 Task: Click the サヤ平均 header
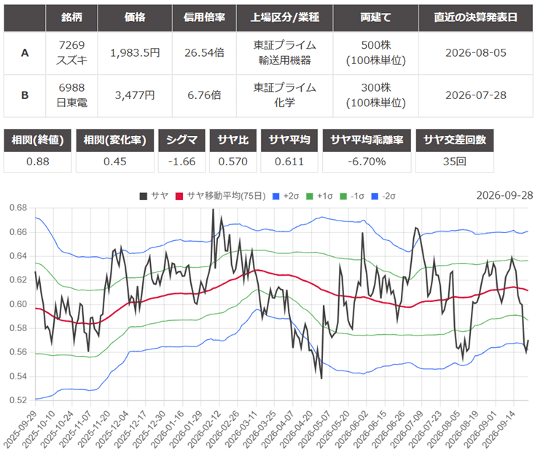[x=289, y=140]
